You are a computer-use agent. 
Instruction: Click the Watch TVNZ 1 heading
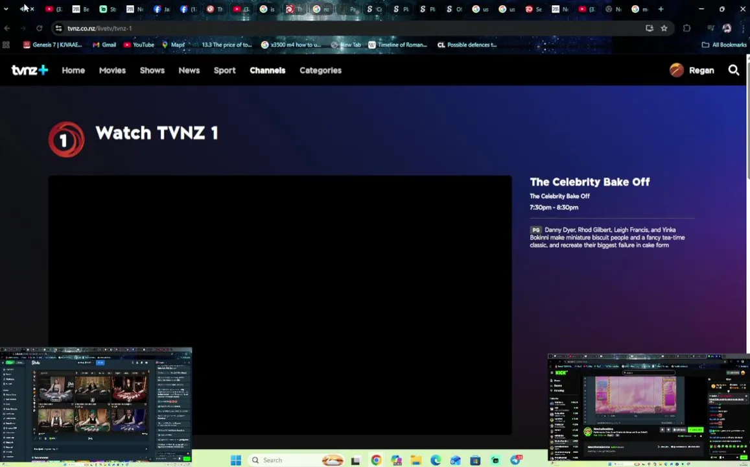point(157,133)
